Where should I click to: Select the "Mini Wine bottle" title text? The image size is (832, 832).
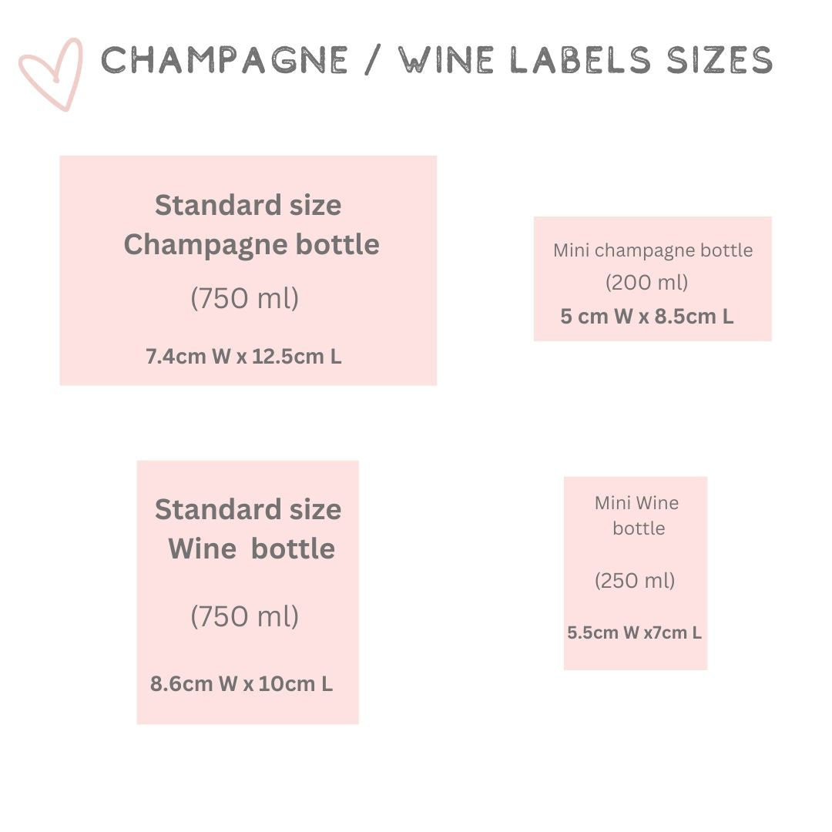point(637,515)
